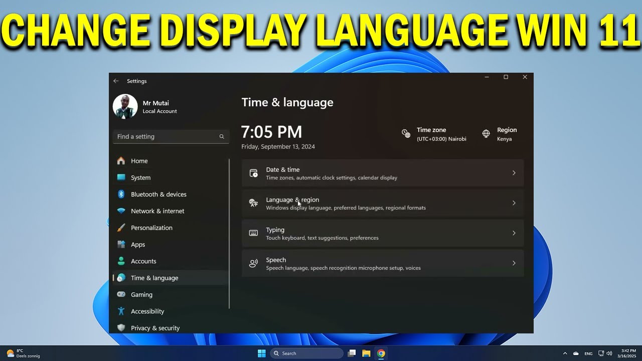
Task: Click the volume speaker tray icon
Action: point(609,353)
